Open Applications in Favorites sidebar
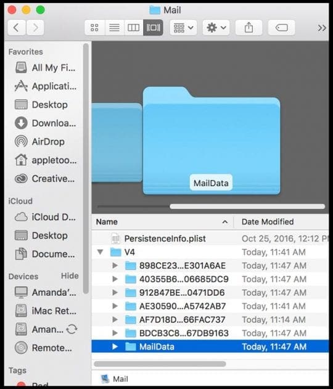Viewport: 333px width, 389px height. tap(46, 86)
